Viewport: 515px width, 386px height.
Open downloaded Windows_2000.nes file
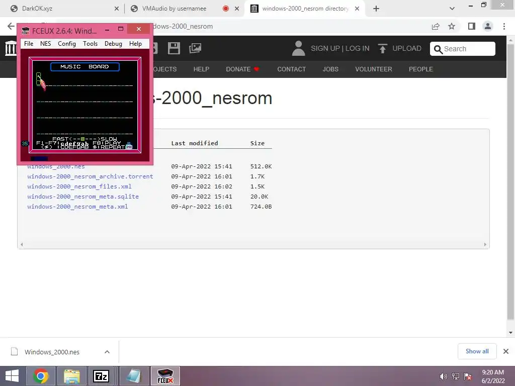coord(52,352)
